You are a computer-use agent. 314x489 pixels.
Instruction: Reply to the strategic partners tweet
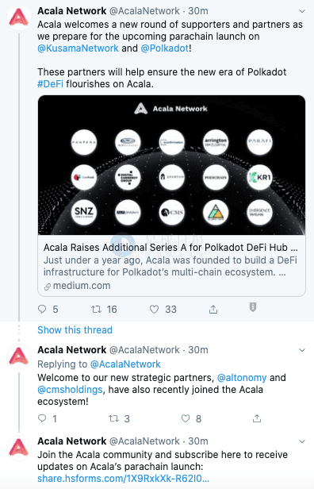42,418
